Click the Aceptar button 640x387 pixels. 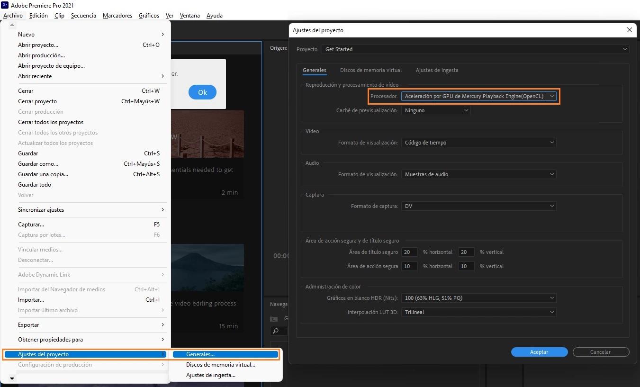coord(539,351)
